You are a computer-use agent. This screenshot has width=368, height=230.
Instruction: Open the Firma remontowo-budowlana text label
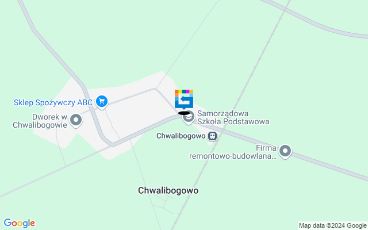click(233, 152)
